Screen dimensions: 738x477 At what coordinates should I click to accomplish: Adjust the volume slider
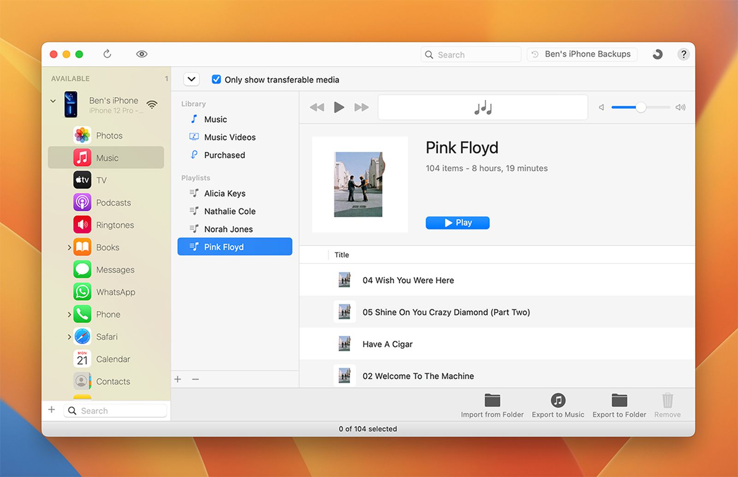click(641, 107)
